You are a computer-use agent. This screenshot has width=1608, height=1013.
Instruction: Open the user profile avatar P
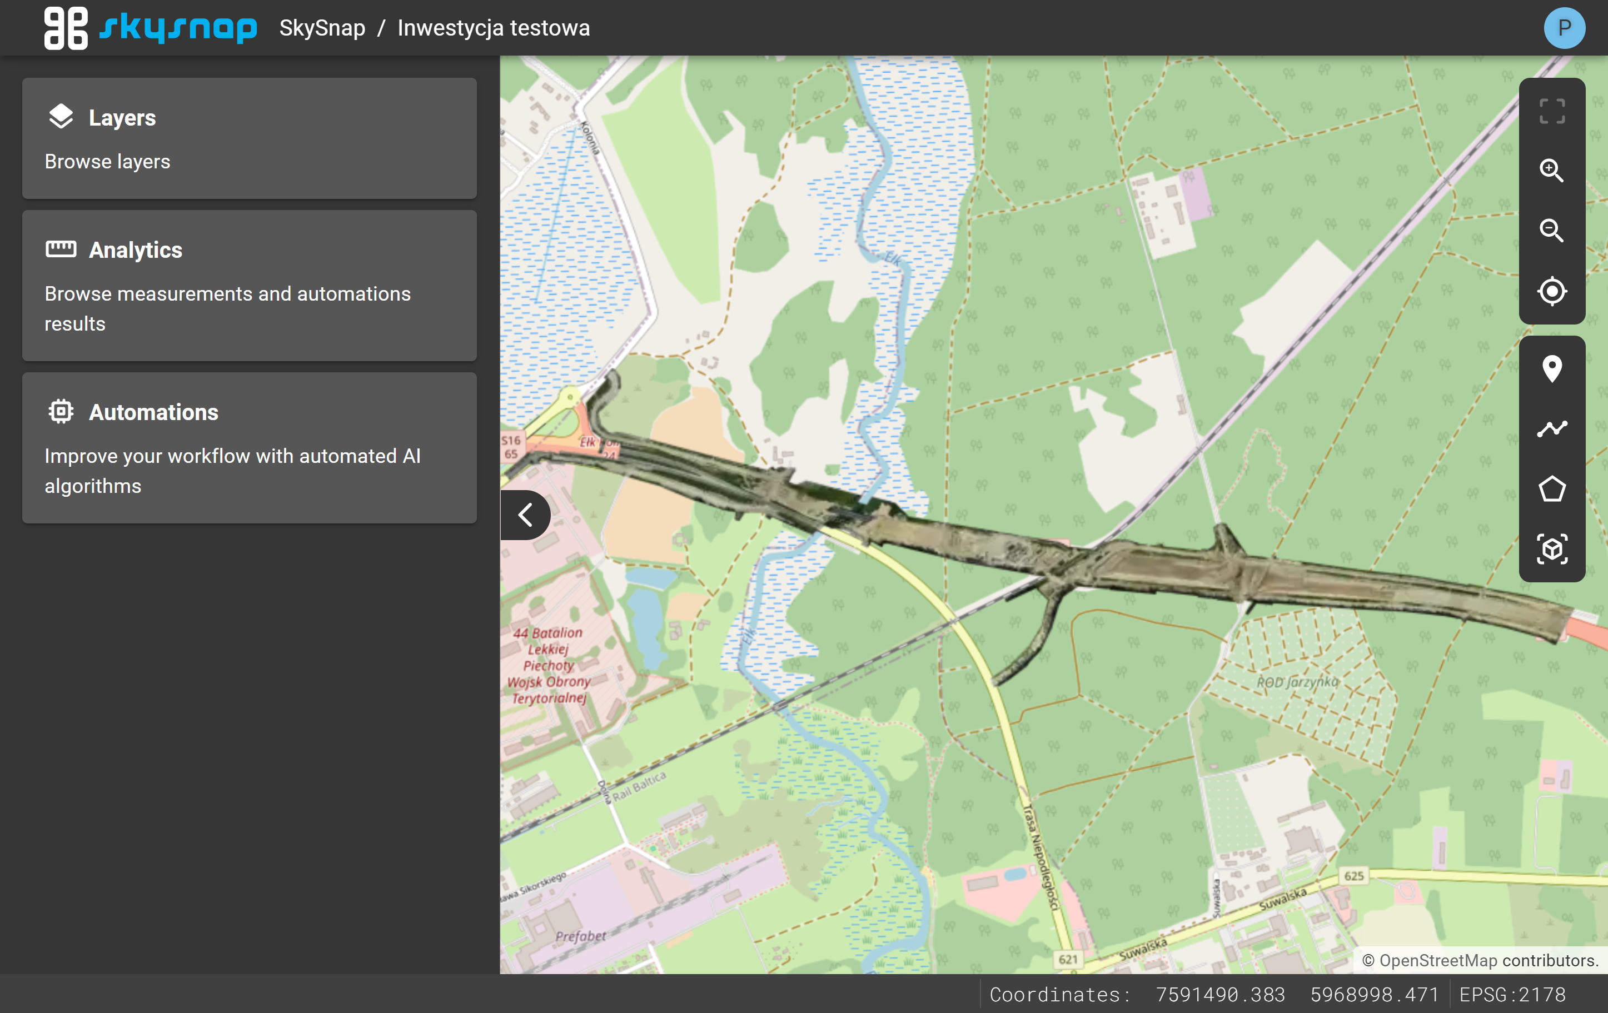[1564, 28]
